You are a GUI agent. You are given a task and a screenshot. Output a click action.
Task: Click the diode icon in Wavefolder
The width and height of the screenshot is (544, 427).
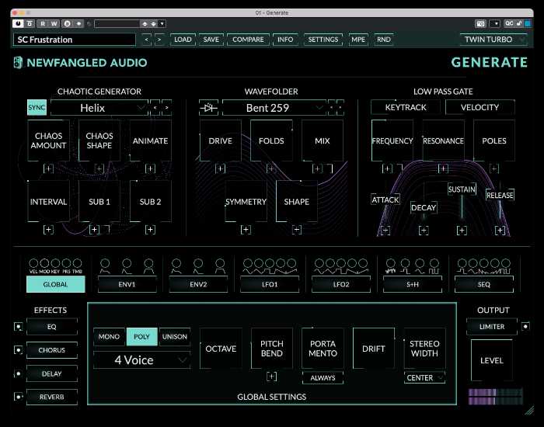tap(209, 108)
